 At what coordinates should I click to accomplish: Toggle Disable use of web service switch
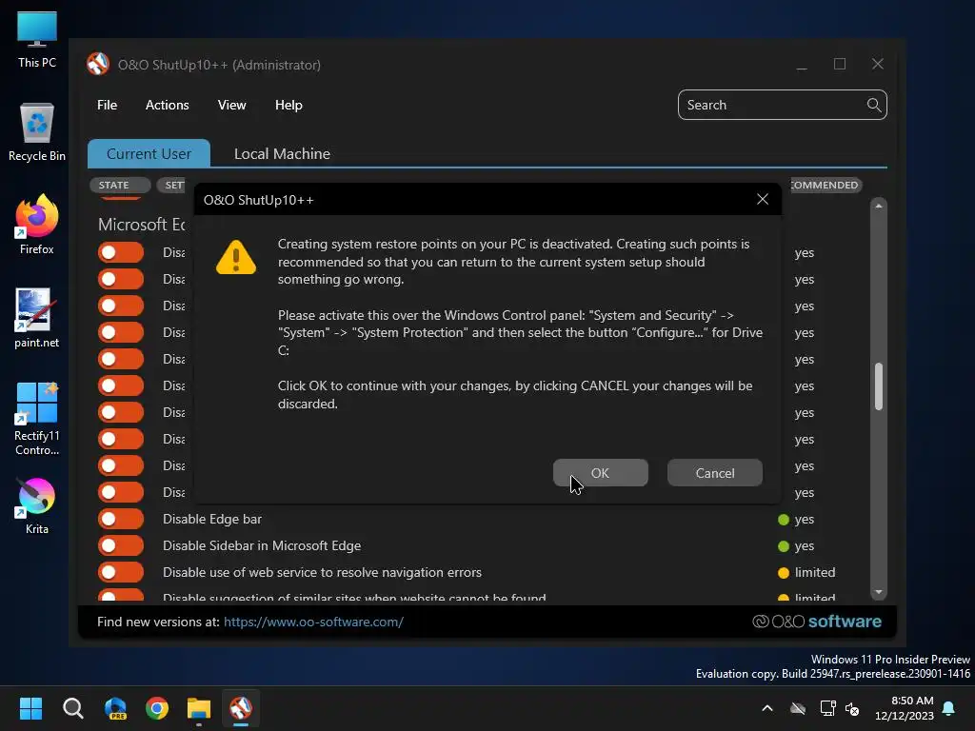pos(121,572)
